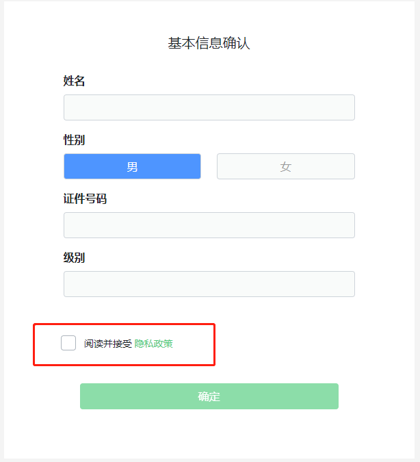The height and width of the screenshot is (462, 420).
Task: Select 男 as the gender
Action: [132, 166]
